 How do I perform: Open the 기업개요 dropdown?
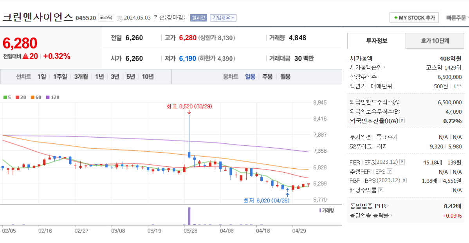[x=223, y=18]
